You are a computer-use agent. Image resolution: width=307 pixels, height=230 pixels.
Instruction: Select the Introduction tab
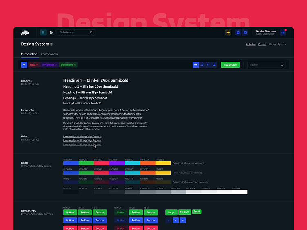(29, 54)
